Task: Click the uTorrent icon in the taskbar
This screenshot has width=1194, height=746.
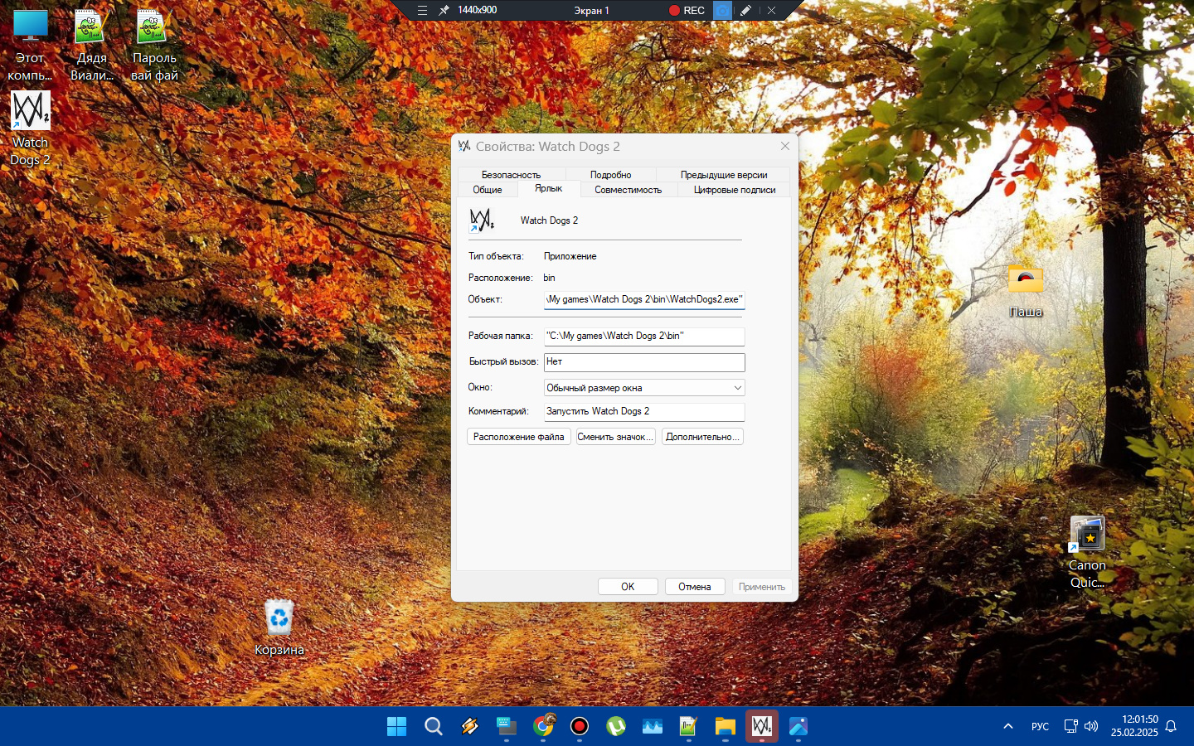Action: tap(616, 727)
